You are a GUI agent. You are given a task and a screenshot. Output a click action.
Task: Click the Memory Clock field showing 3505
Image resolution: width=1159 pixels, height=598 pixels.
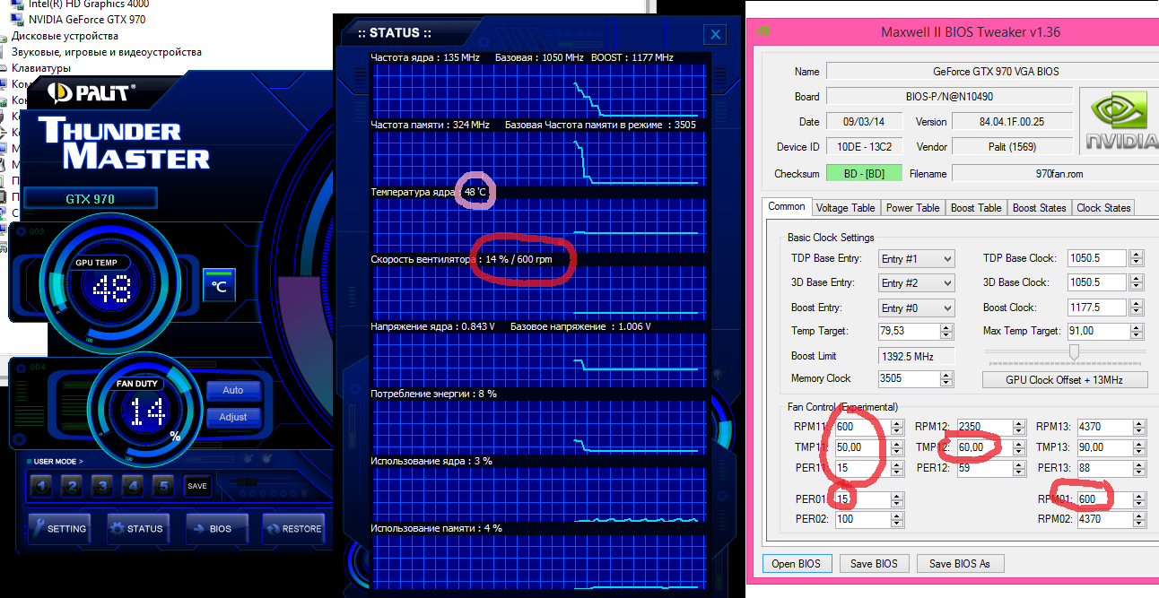tap(910, 378)
